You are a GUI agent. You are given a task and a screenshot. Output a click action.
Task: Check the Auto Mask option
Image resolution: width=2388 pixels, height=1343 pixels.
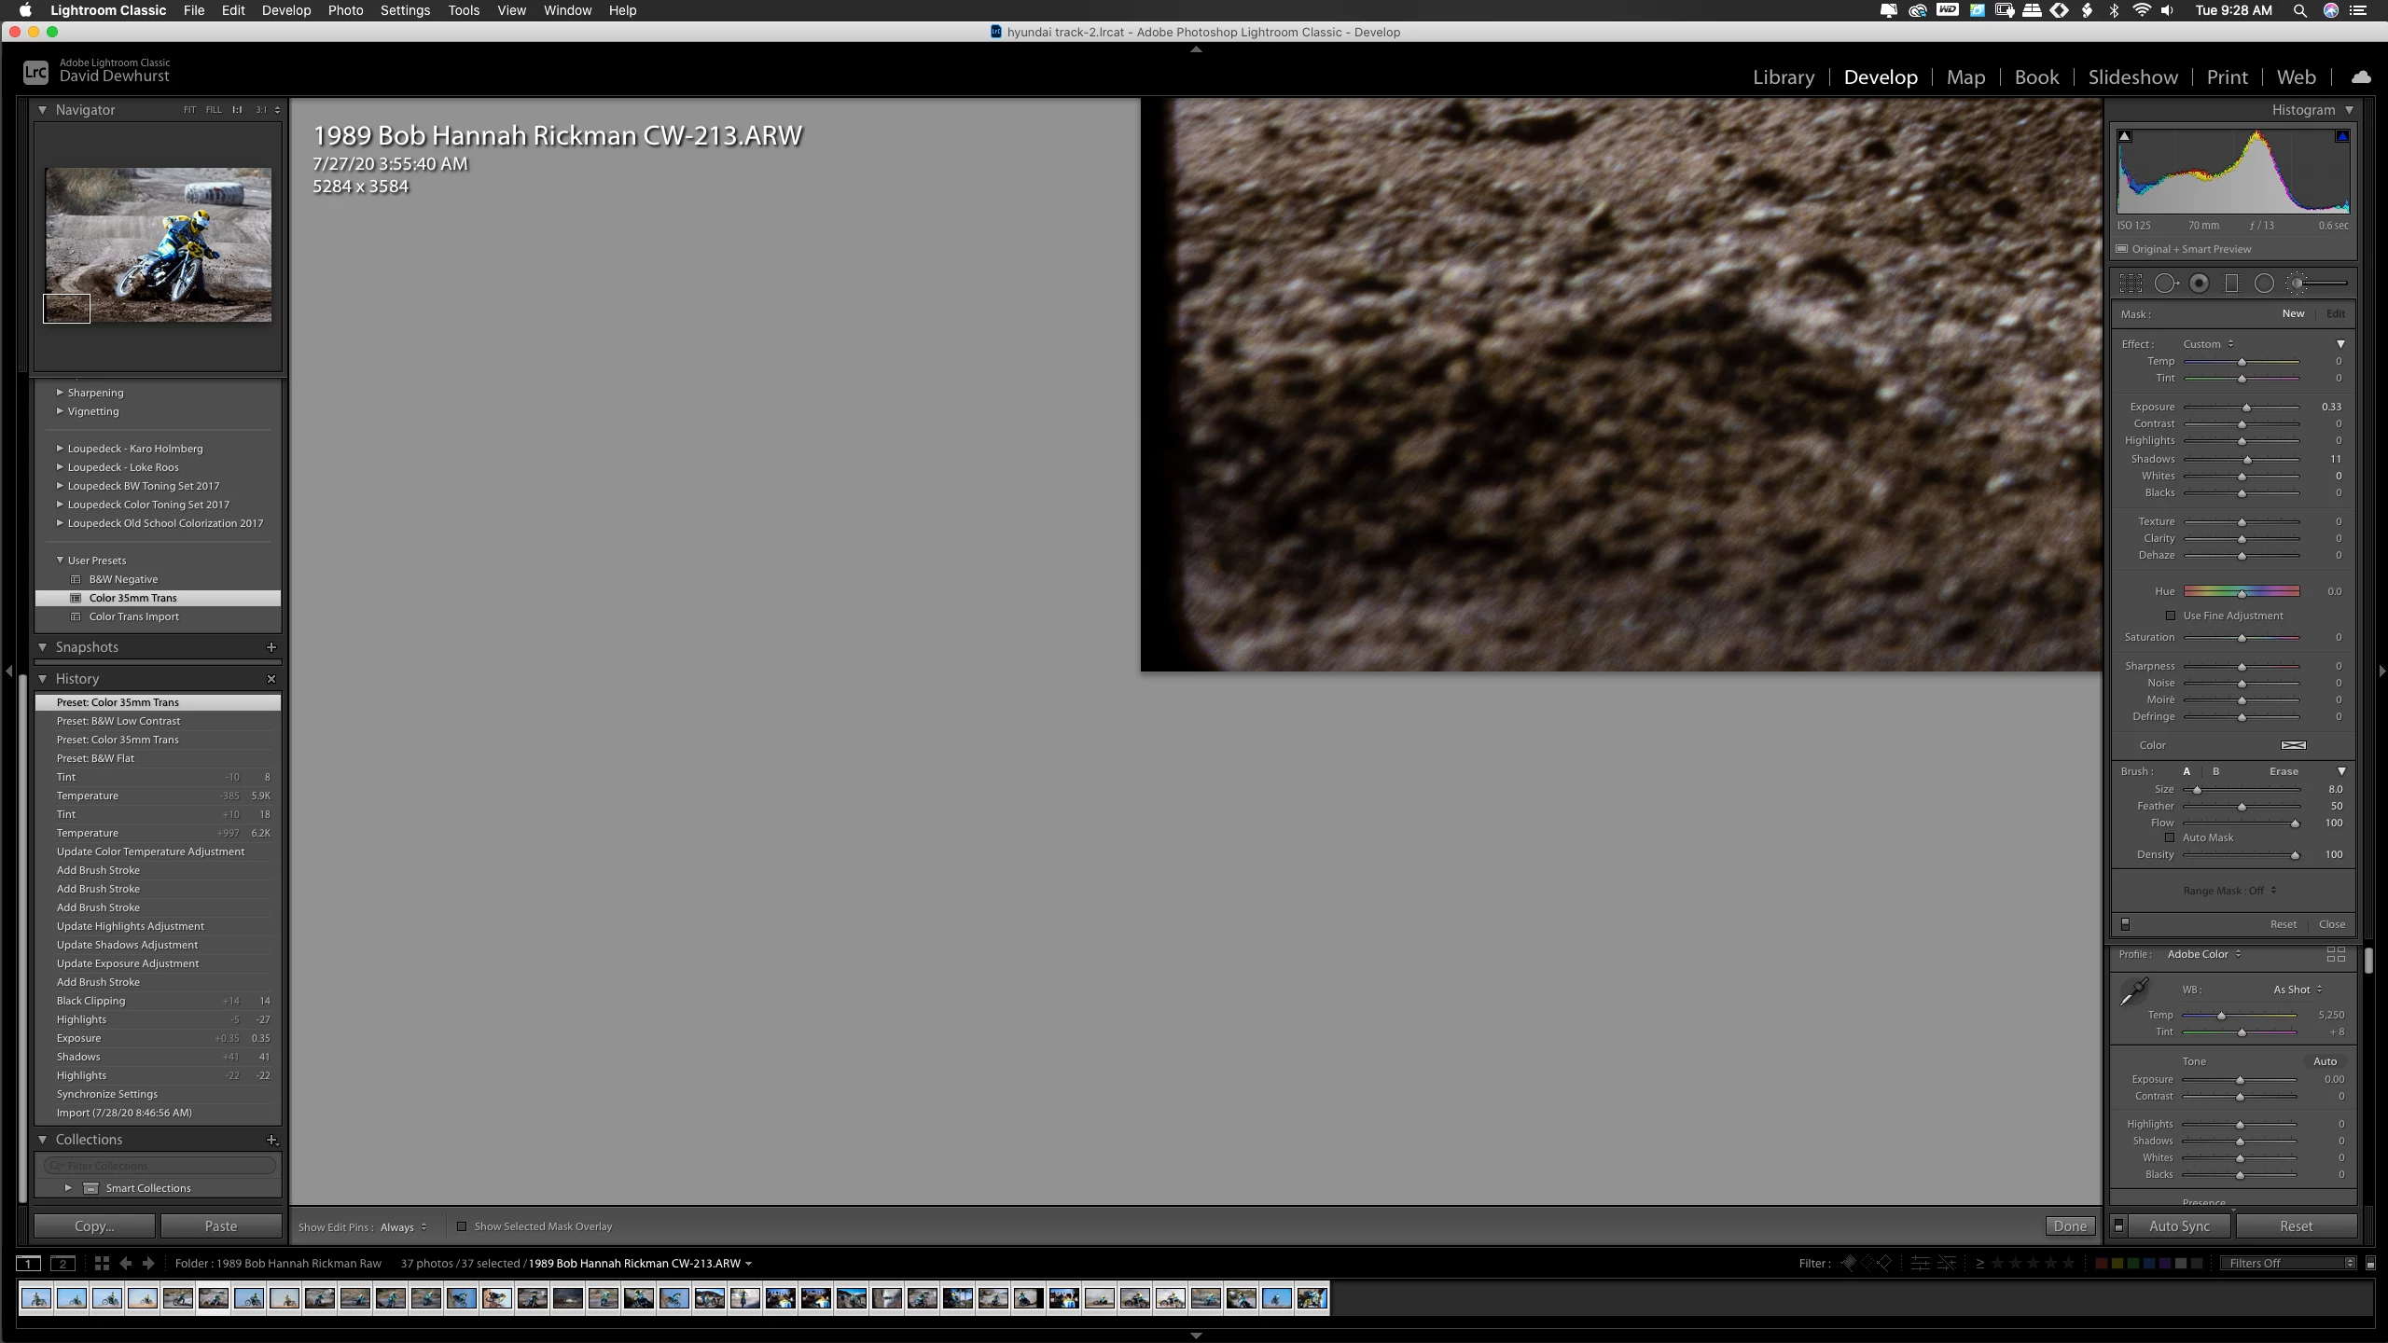coord(2170,838)
